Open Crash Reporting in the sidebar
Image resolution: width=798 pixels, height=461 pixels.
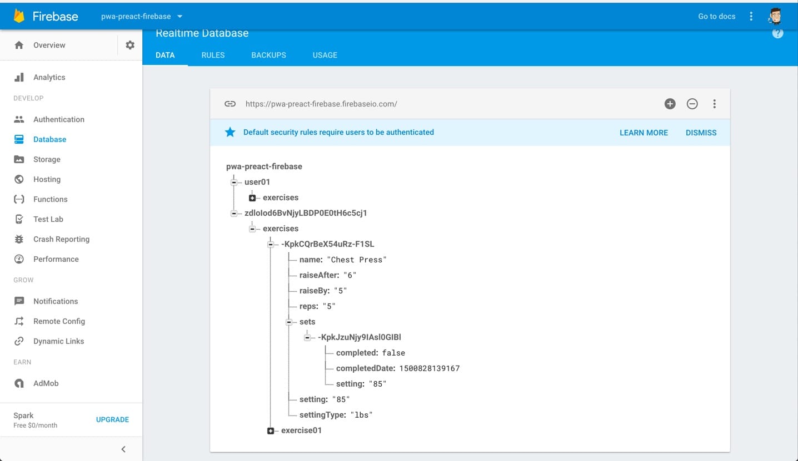tap(61, 239)
